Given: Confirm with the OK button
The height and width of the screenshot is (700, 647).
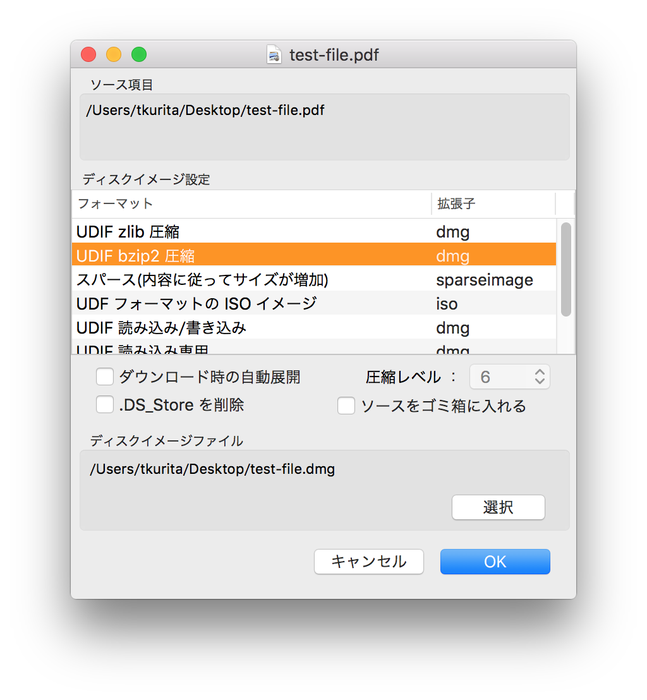Looking at the screenshot, I should pos(495,562).
